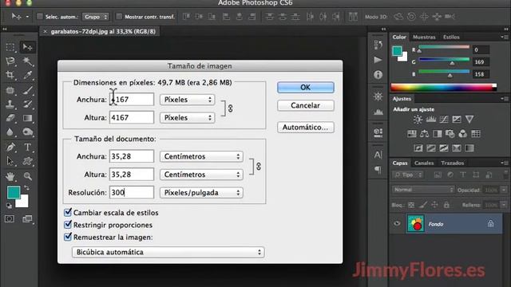Open Píxeles/pulgada resolution units dropdown
Screen dimensions: 511x287
point(201,193)
